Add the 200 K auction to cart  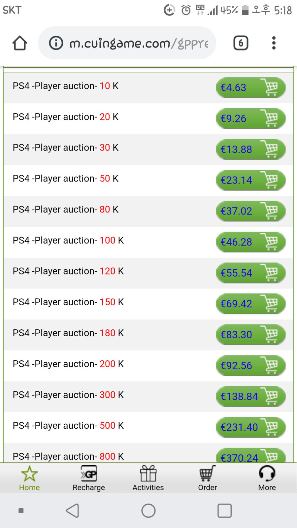coord(271,365)
